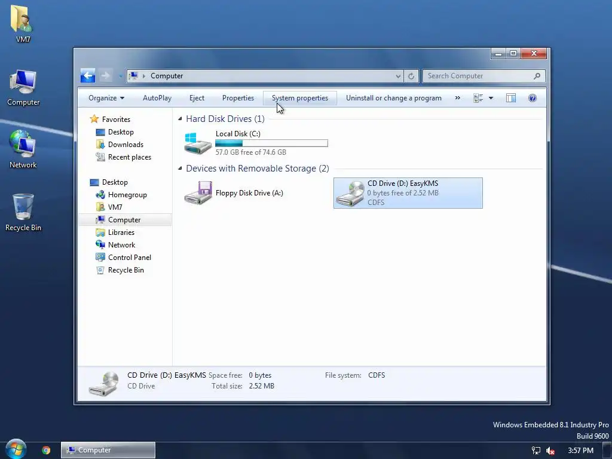The height and width of the screenshot is (459, 612).
Task: Click the Show desktop strip
Action: click(607, 451)
